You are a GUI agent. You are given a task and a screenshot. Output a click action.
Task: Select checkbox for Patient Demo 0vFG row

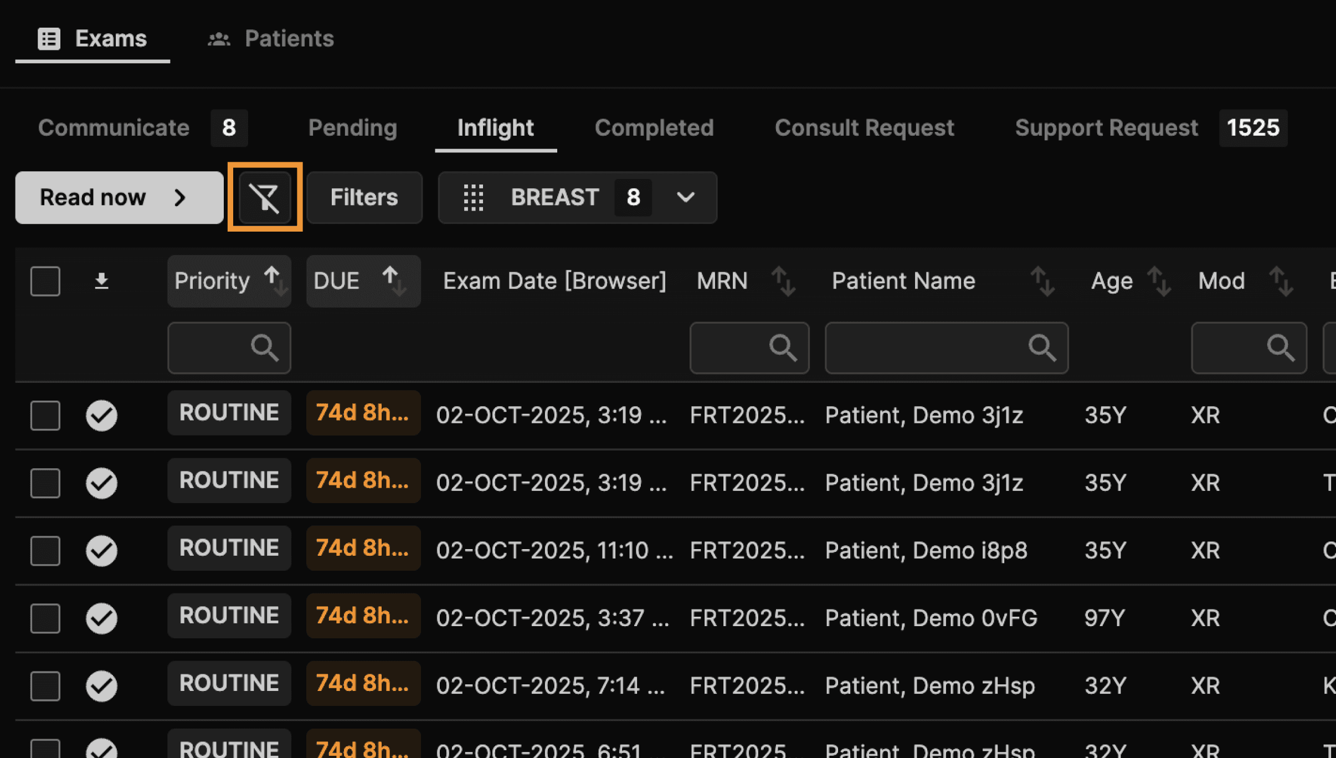[x=45, y=618]
